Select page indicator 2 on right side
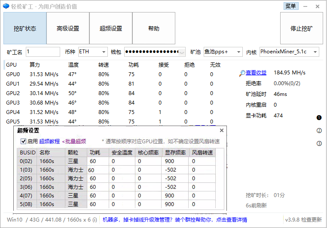This screenshot has width=327, height=228. coord(319,131)
